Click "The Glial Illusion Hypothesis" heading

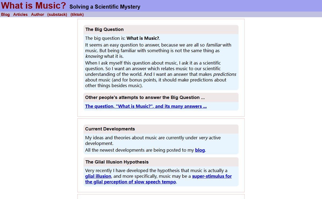click(x=117, y=162)
